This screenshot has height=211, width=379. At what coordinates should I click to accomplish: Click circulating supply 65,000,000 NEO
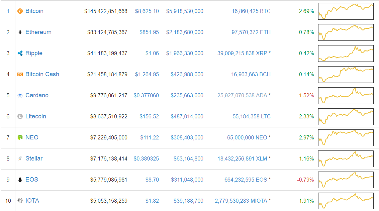[x=247, y=137]
